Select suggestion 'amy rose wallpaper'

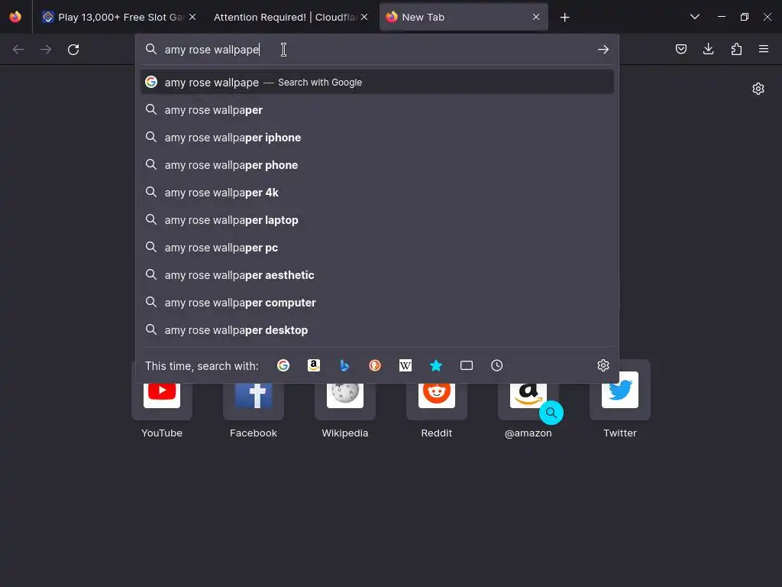click(377, 110)
